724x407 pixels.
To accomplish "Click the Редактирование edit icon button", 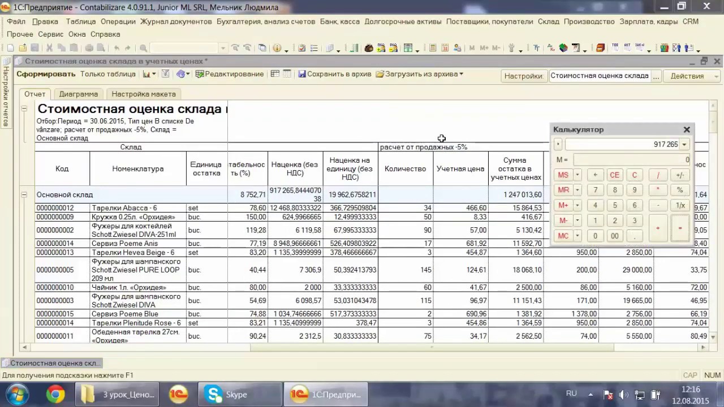I will pos(229,74).
